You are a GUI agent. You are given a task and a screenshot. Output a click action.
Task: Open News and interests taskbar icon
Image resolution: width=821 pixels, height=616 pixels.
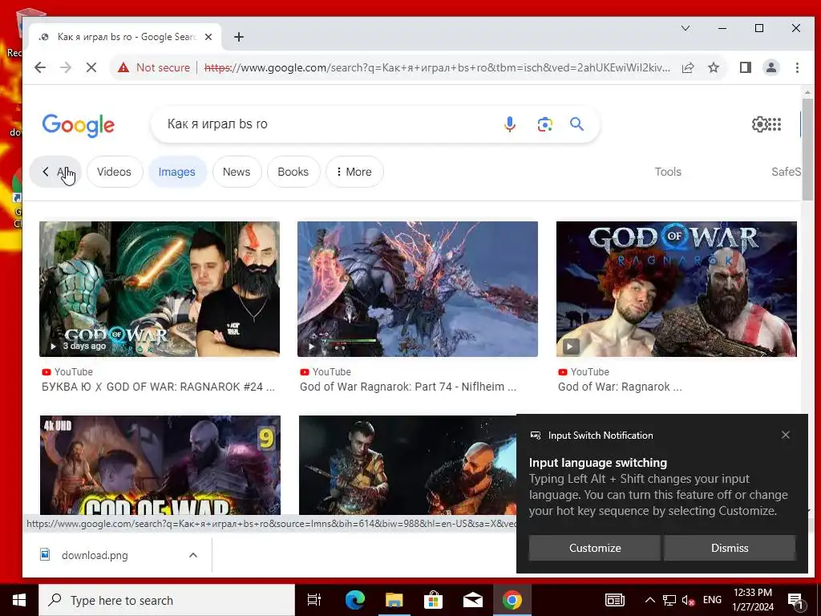[615, 600]
